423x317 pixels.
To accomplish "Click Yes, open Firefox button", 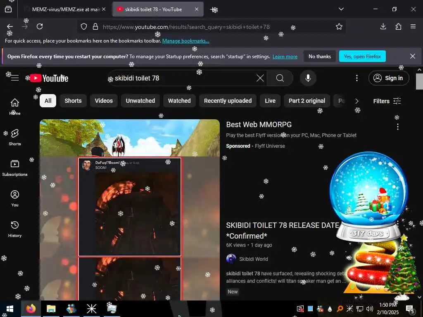I will click(x=362, y=56).
